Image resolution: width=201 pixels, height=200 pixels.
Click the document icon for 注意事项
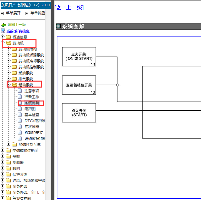pyautogui.click(x=20, y=91)
